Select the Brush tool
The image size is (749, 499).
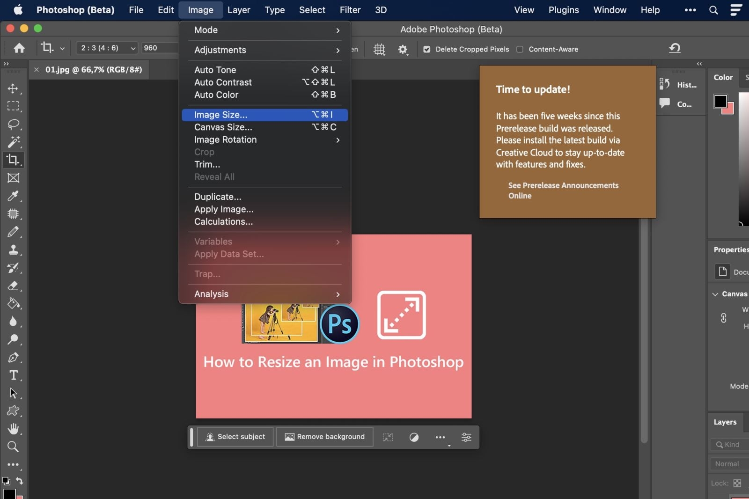[x=13, y=232]
